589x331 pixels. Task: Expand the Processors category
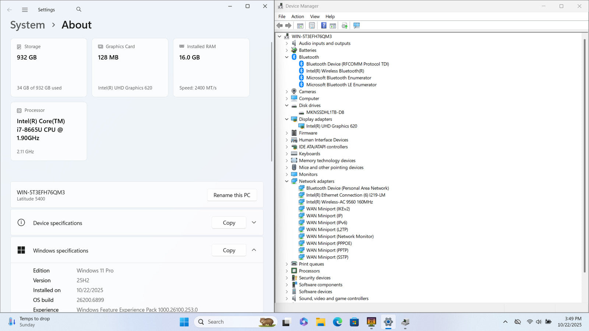(287, 271)
